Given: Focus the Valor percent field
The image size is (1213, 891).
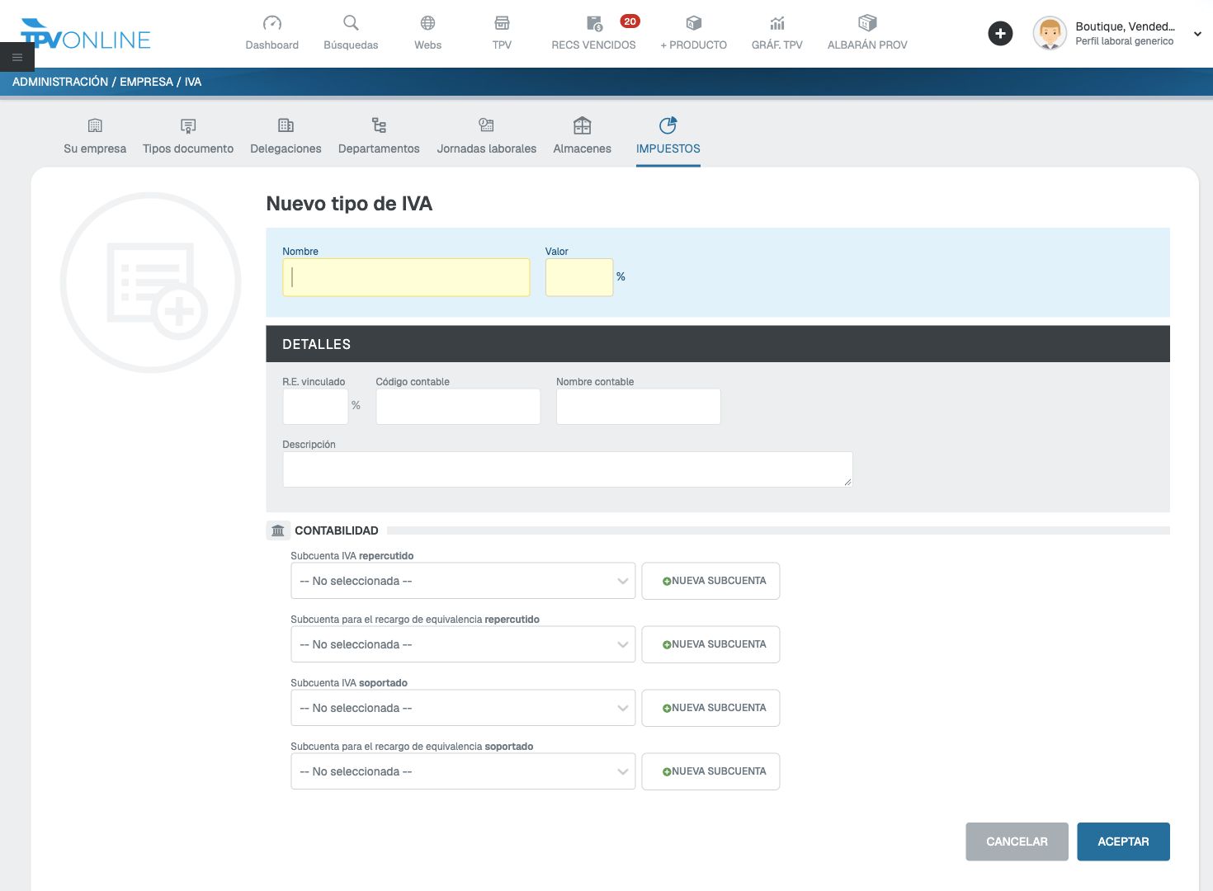Looking at the screenshot, I should click(579, 277).
